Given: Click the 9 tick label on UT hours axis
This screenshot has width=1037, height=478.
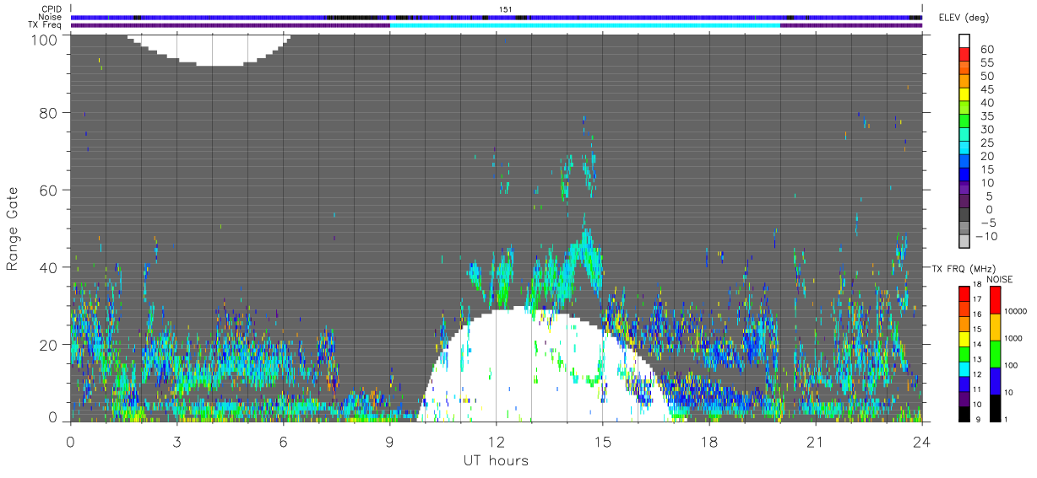Looking at the screenshot, I should point(389,441).
